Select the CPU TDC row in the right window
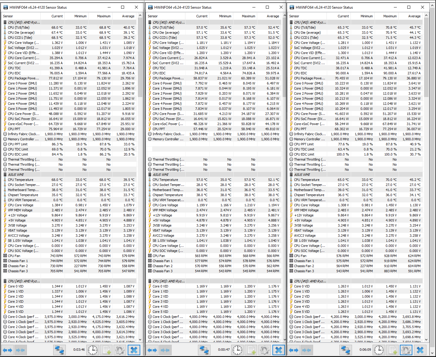The image size is (436, 357). point(355,68)
